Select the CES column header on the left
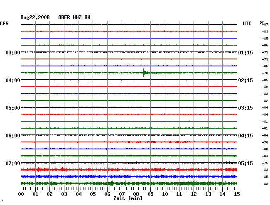The height and width of the screenshot is (205, 270). [x=4, y=24]
